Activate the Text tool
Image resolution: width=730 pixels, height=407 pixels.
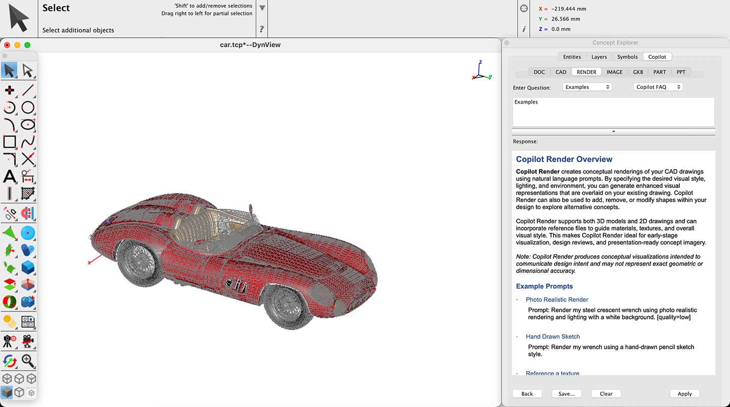pyautogui.click(x=10, y=176)
